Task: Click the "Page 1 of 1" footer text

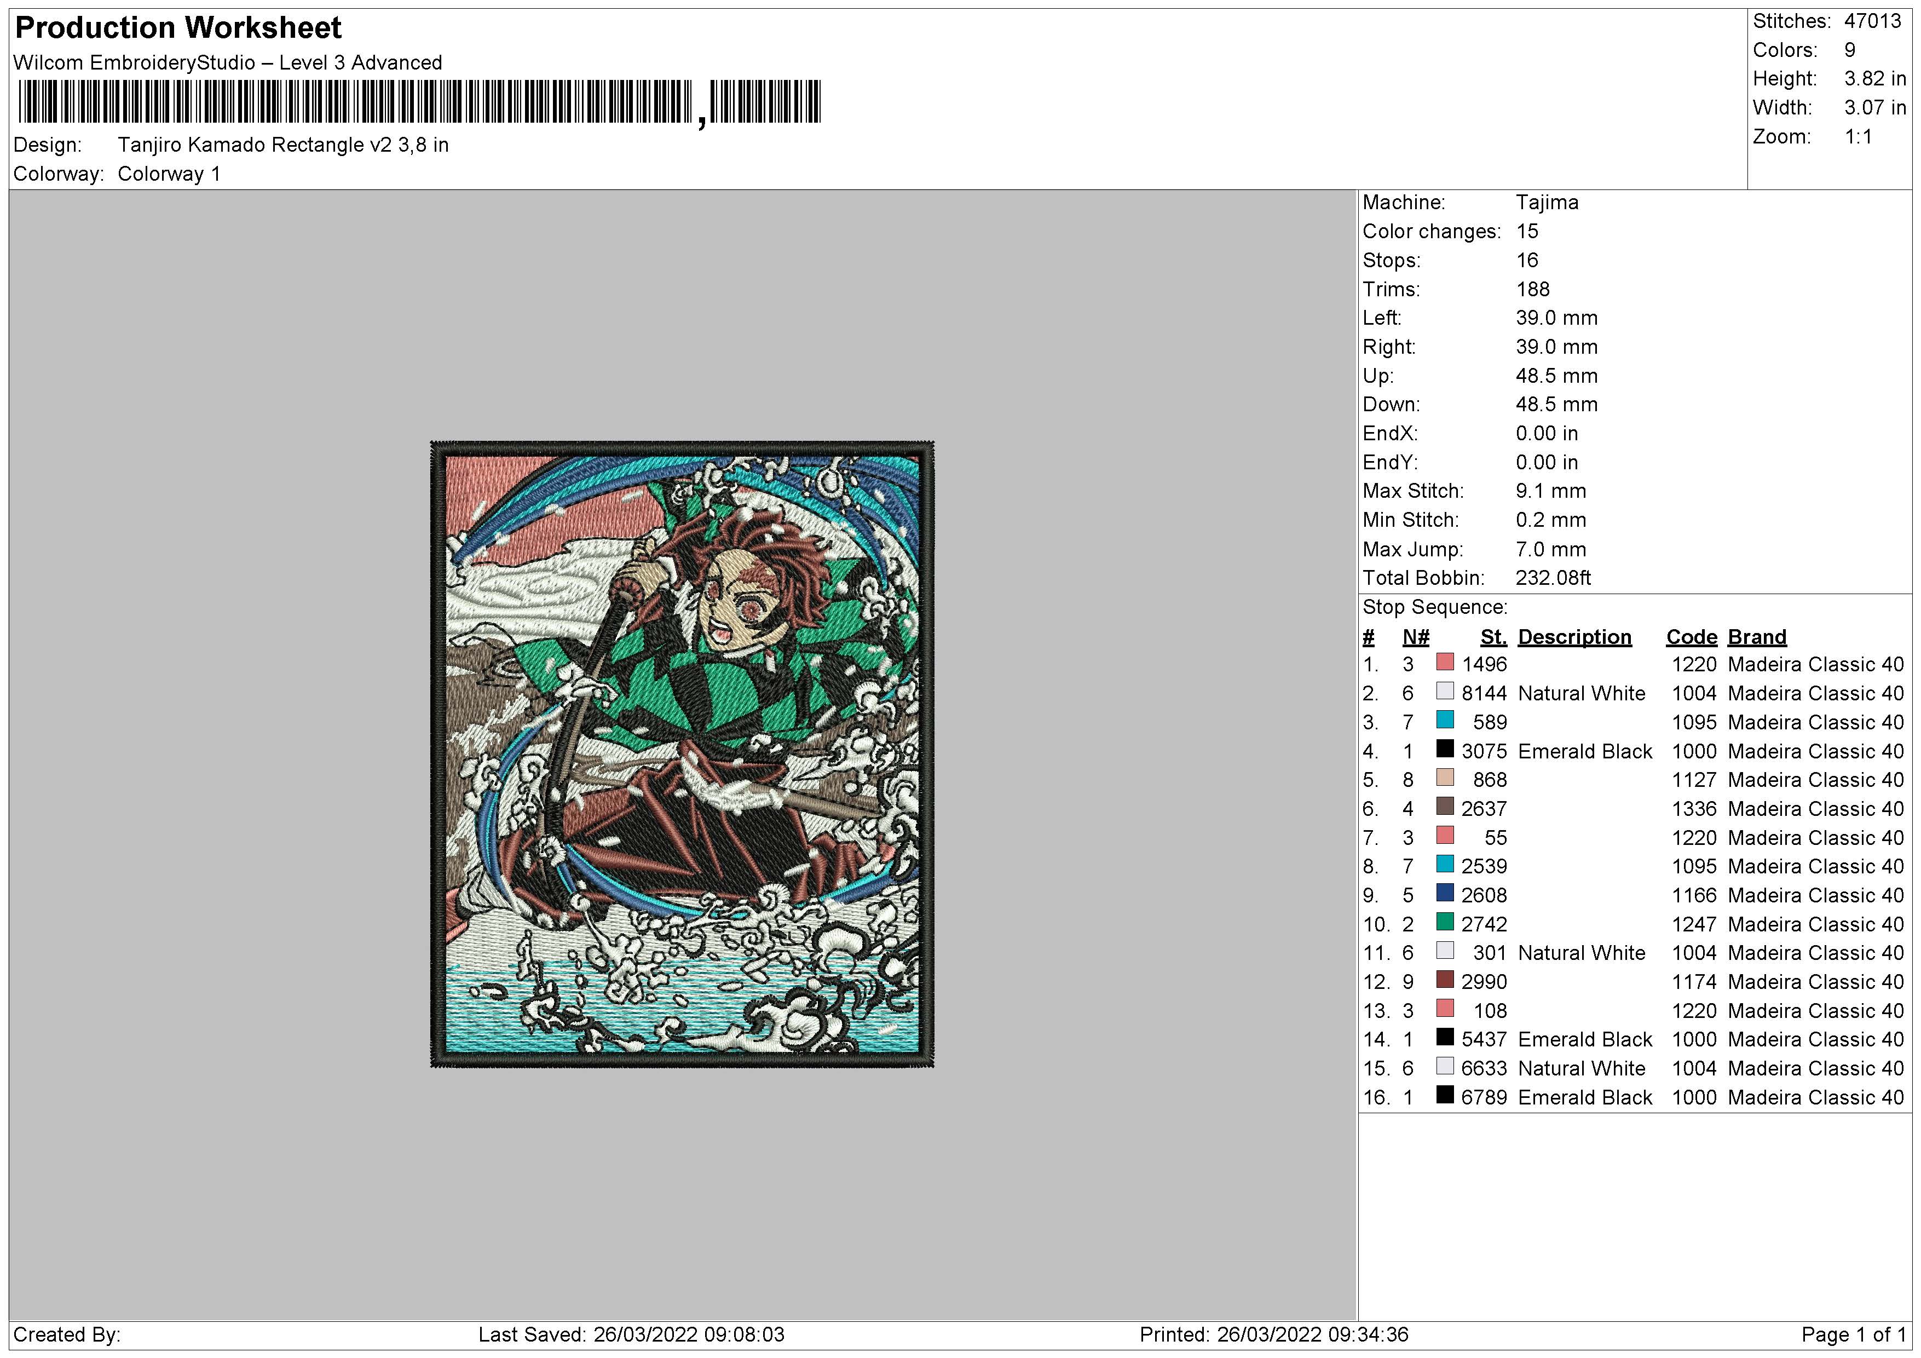Action: (x=1854, y=1334)
